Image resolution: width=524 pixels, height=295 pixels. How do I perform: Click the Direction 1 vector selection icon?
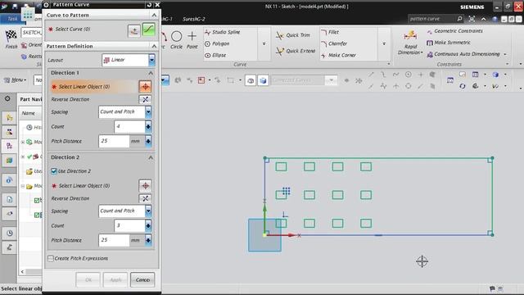(145, 87)
